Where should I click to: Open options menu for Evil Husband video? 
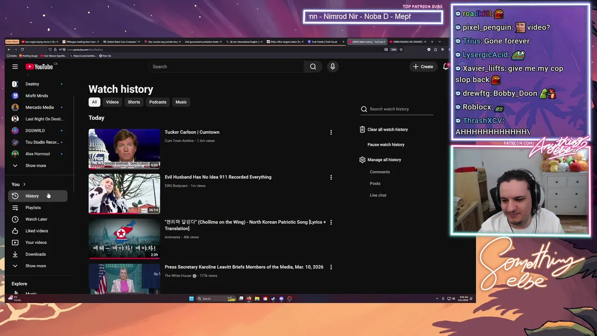point(331,177)
